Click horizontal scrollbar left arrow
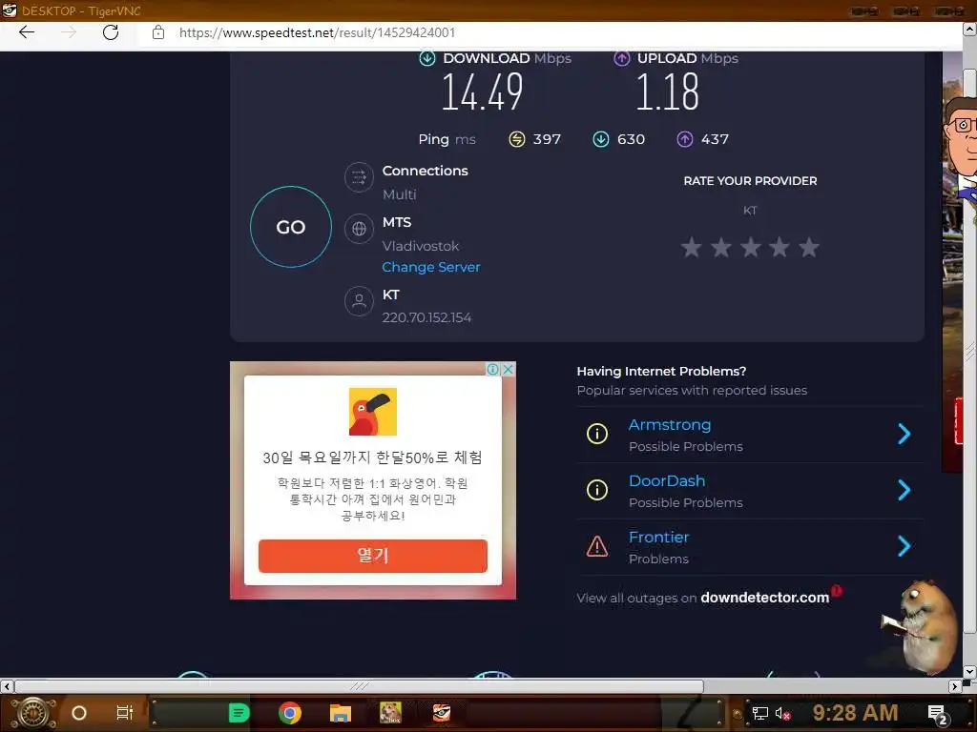 pyautogui.click(x=7, y=686)
